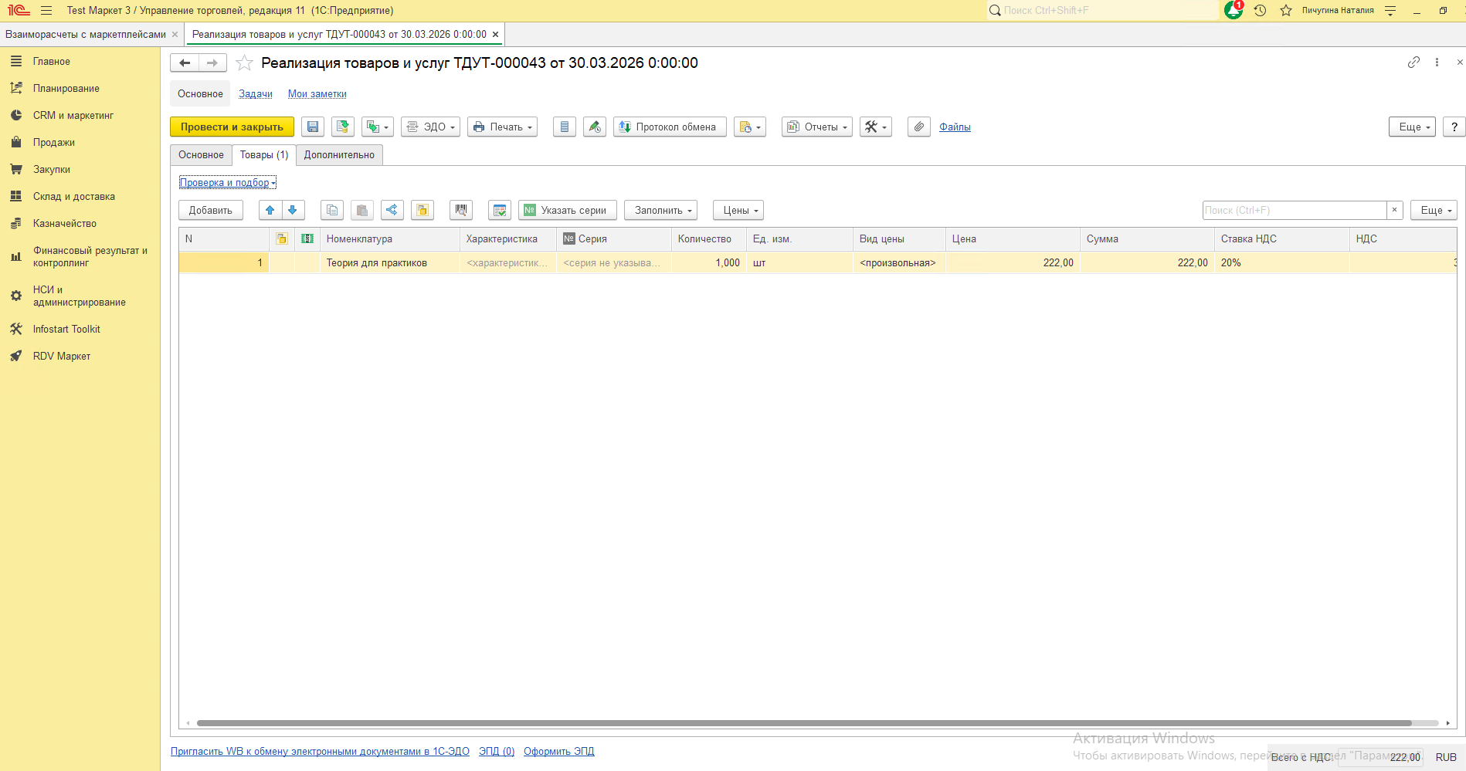Open the document-with-clock dropdown
This screenshot has height=771, width=1466.
(750, 127)
